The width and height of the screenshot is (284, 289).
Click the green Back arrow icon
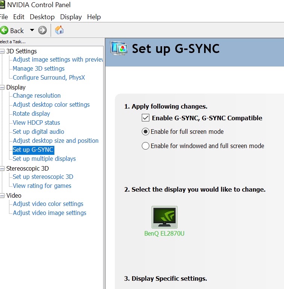(4, 30)
